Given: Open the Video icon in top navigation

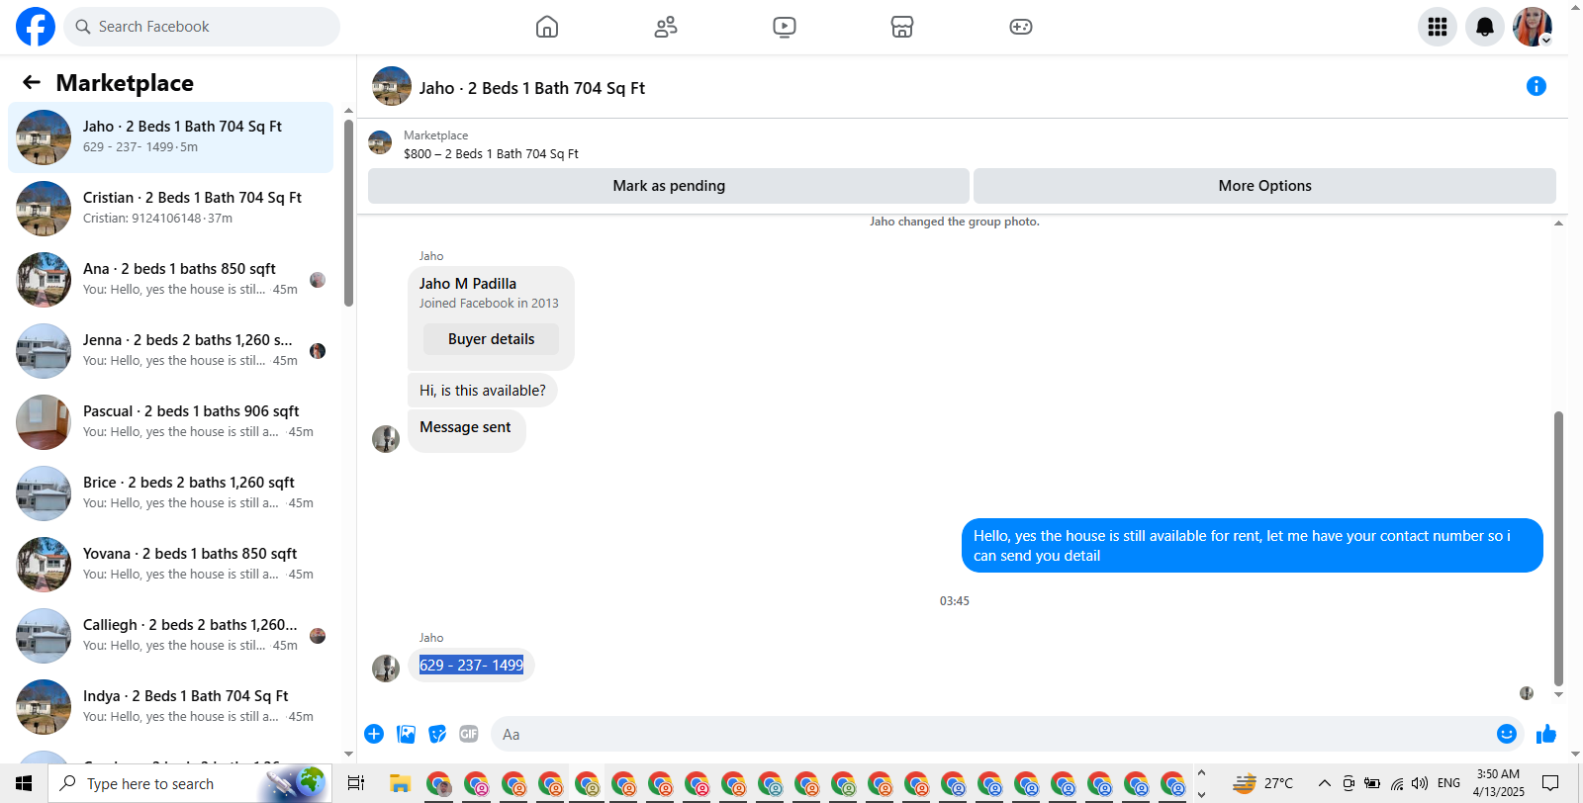Looking at the screenshot, I should coord(785,27).
